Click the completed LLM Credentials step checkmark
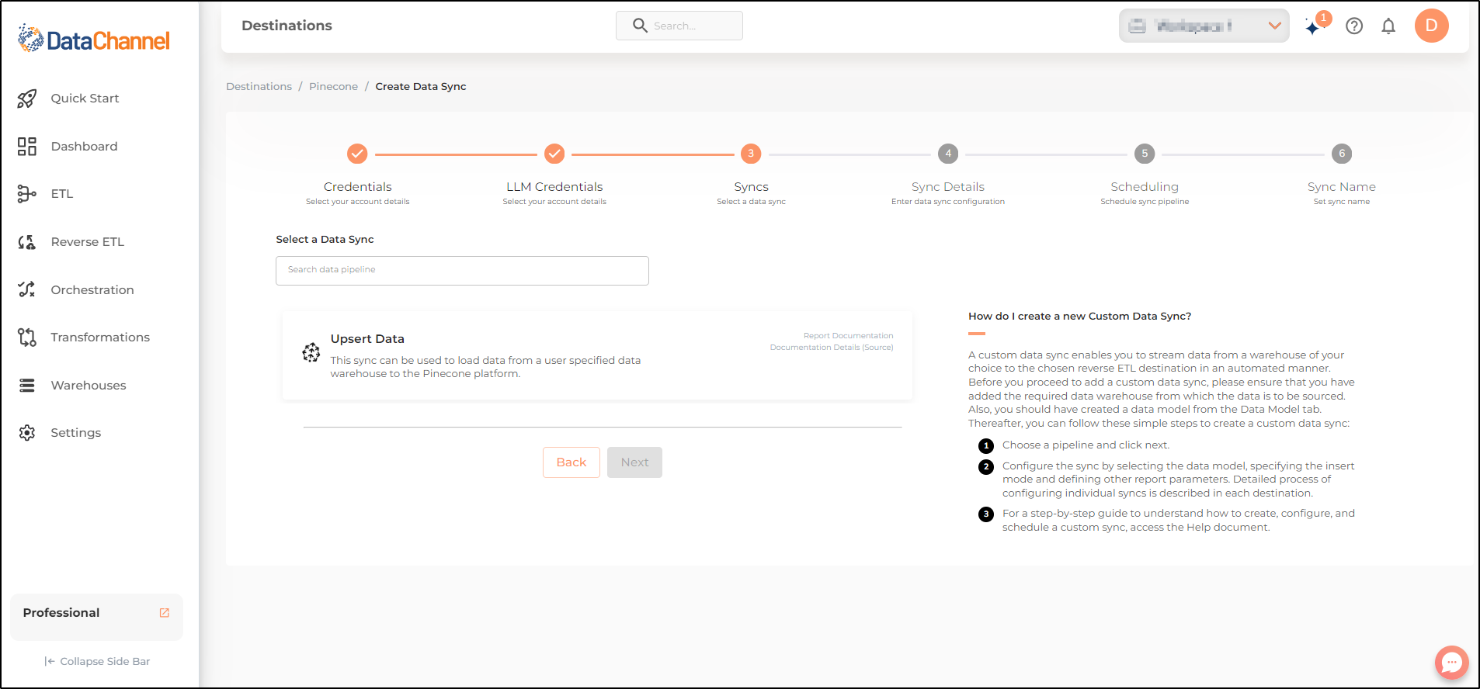 (x=554, y=154)
